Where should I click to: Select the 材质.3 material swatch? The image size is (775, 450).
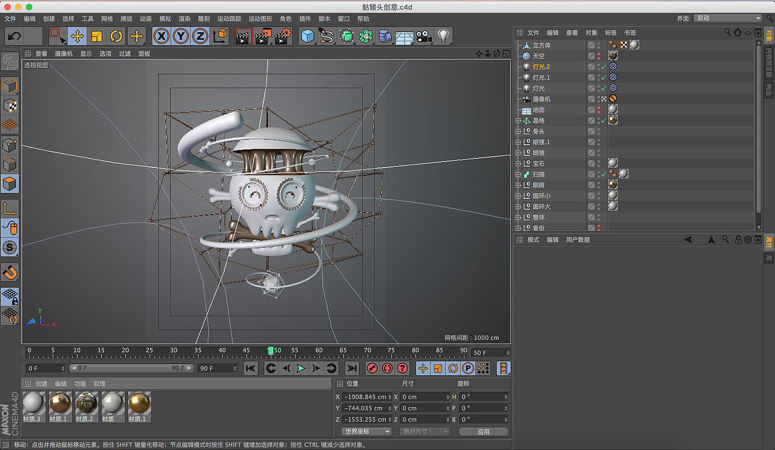[33, 406]
